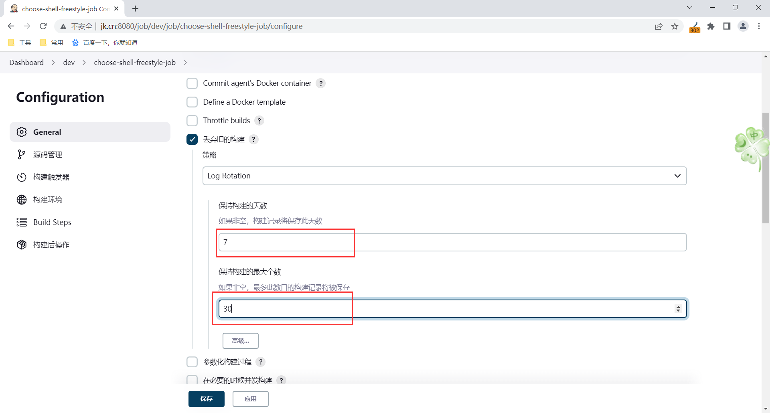The image size is (770, 413).
Task: Expand the Dashboard breadcrumb chevron
Action: coord(53,63)
